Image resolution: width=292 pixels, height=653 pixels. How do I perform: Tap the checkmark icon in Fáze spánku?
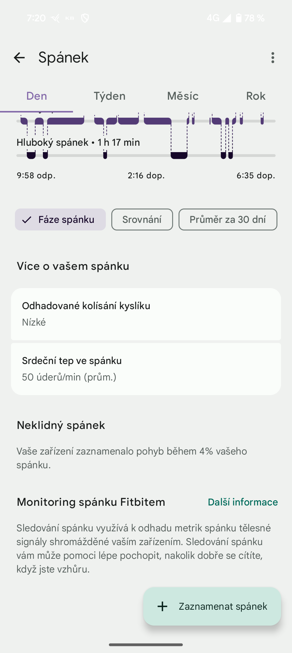tap(27, 220)
